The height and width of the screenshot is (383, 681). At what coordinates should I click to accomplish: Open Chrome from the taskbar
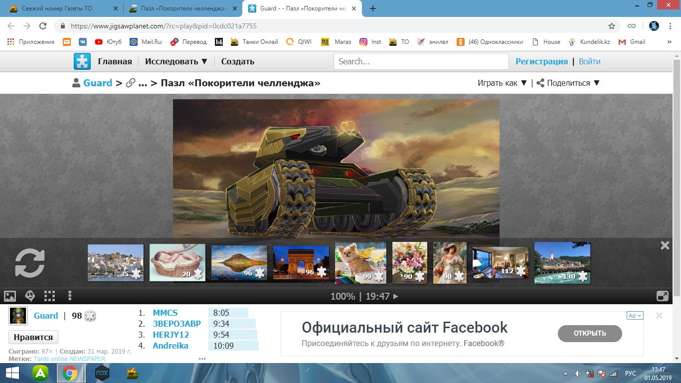pos(69,373)
